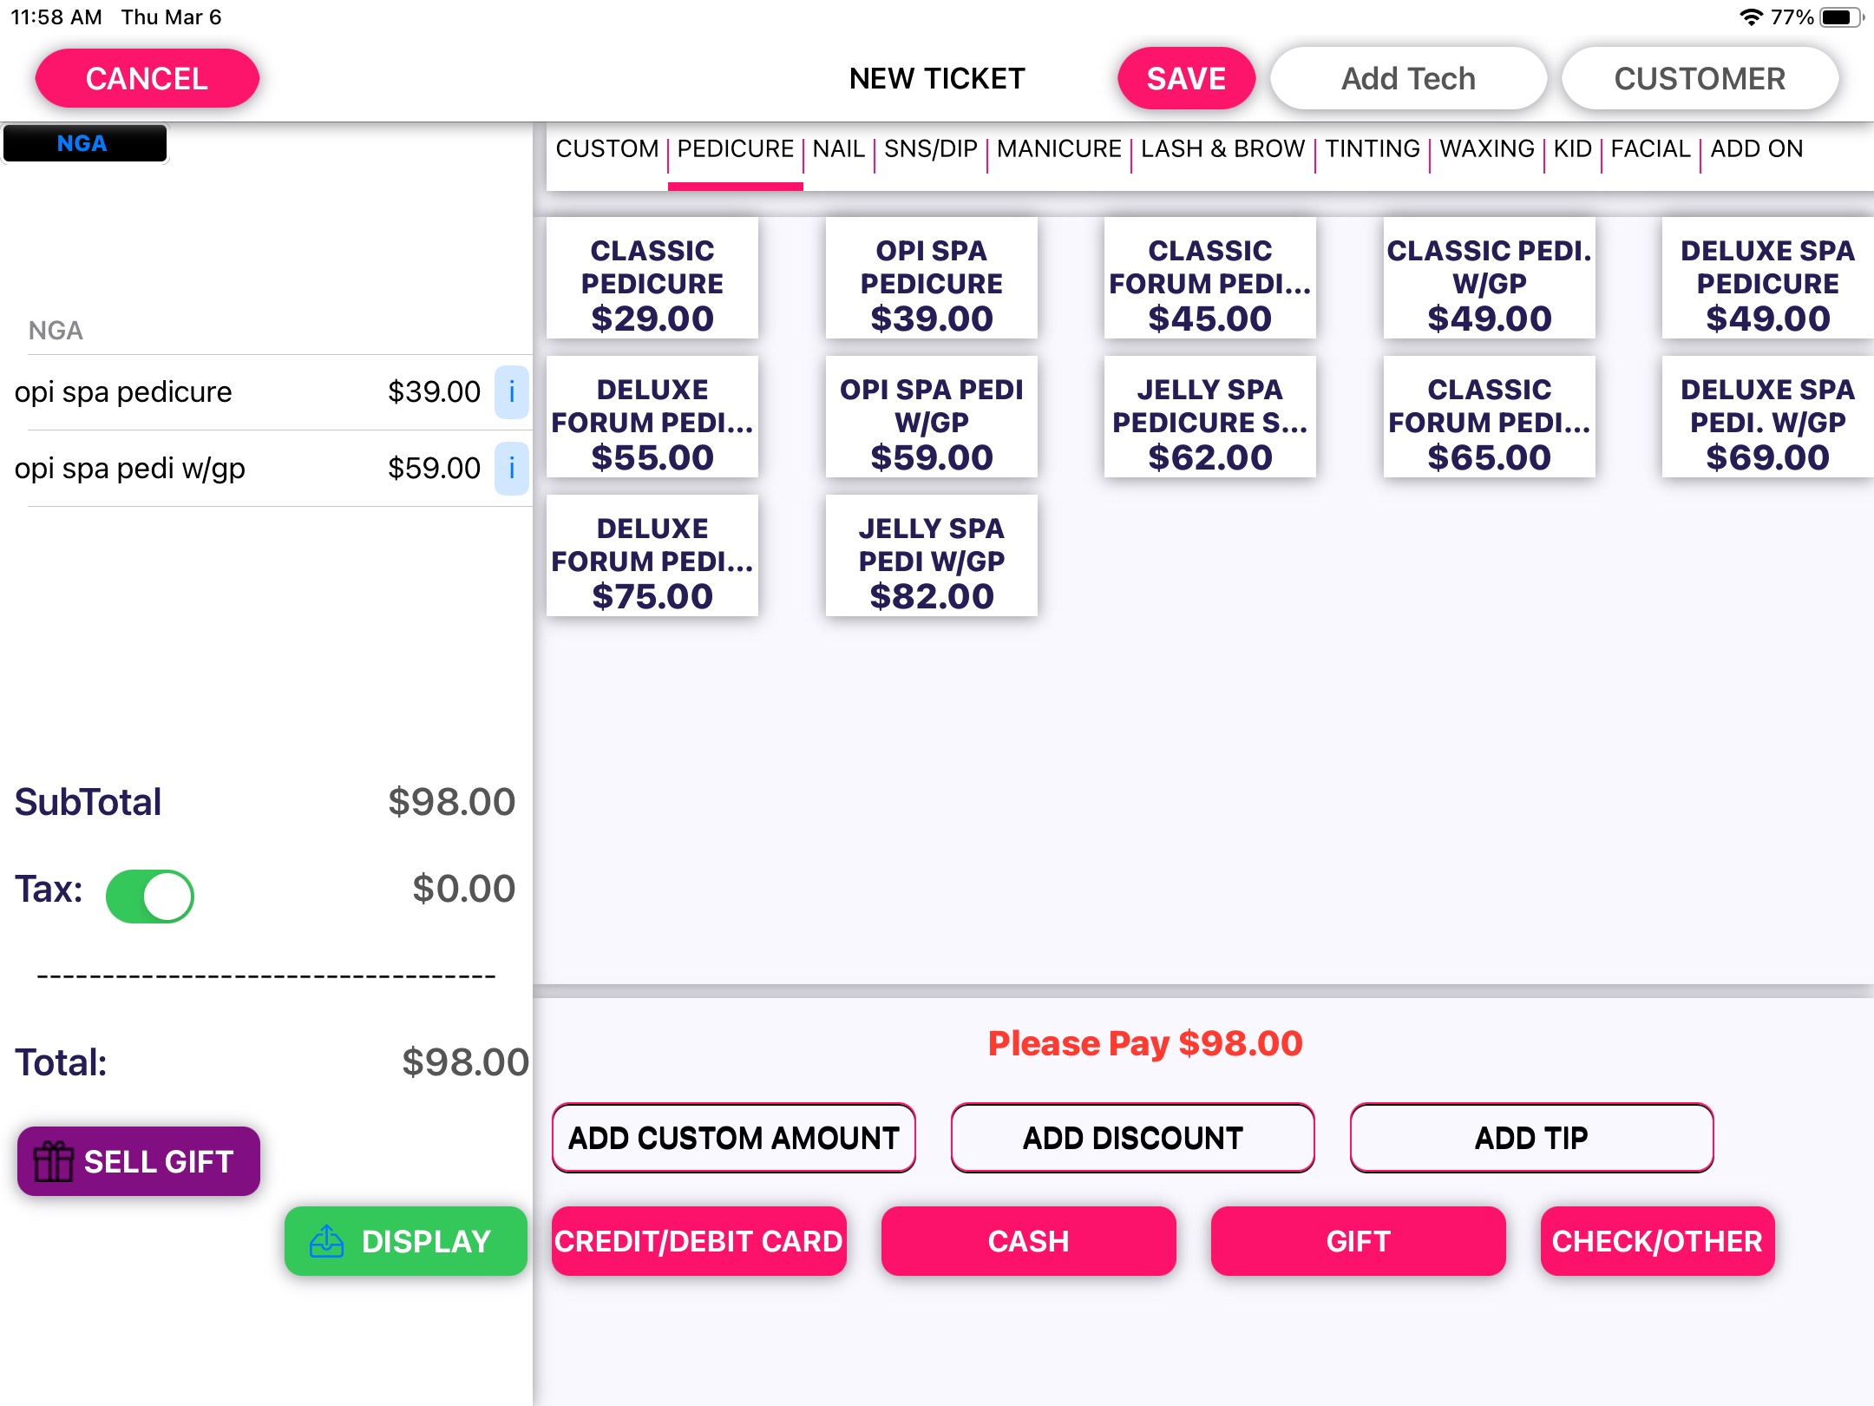Tap the battery status icon
Viewport: 1874px width, 1406px height.
coord(1838,17)
